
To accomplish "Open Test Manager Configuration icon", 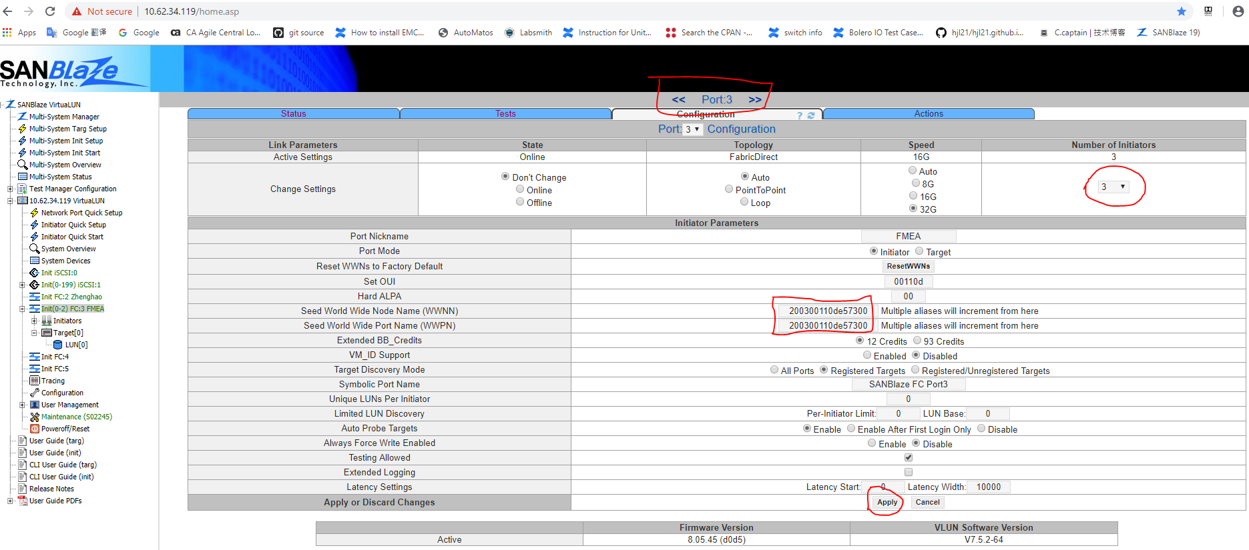I will click(x=23, y=189).
